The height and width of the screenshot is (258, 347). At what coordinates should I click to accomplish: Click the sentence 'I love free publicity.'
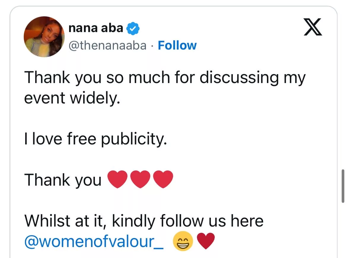pos(95,139)
